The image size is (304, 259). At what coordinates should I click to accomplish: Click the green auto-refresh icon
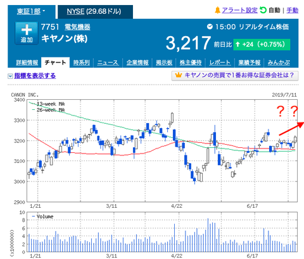[x=263, y=10]
